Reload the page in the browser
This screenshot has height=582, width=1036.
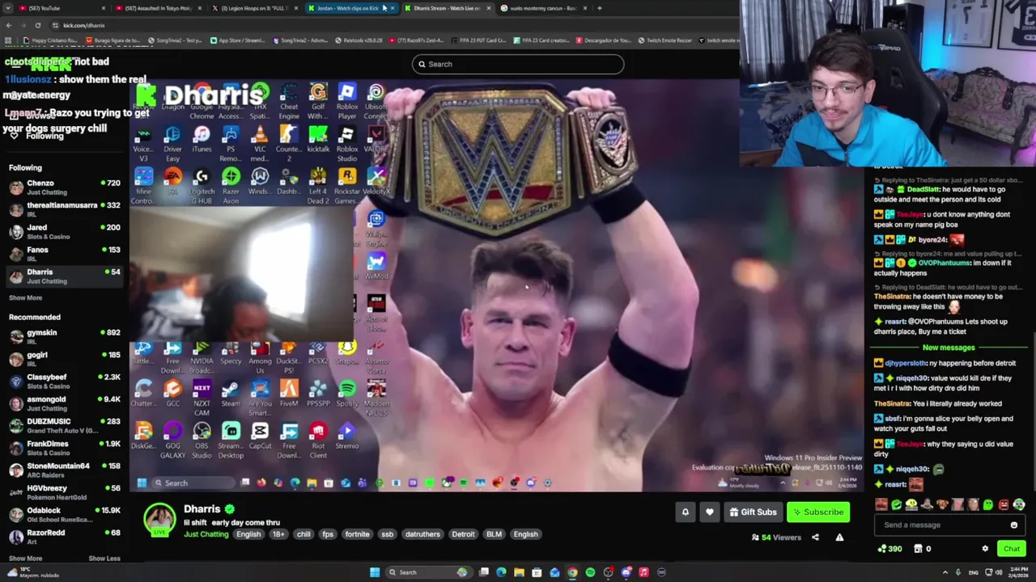(x=38, y=25)
